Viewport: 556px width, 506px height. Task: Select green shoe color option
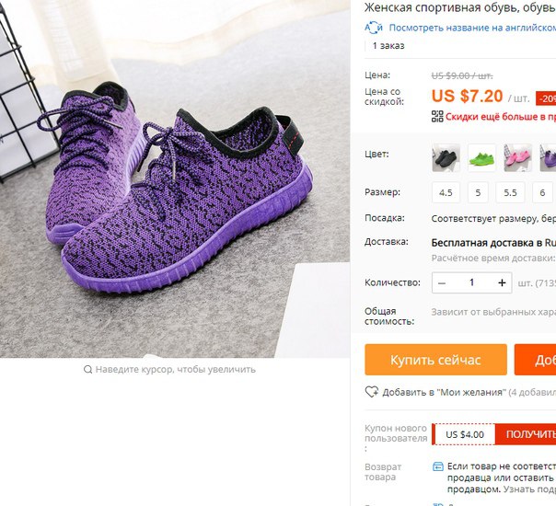point(481,157)
